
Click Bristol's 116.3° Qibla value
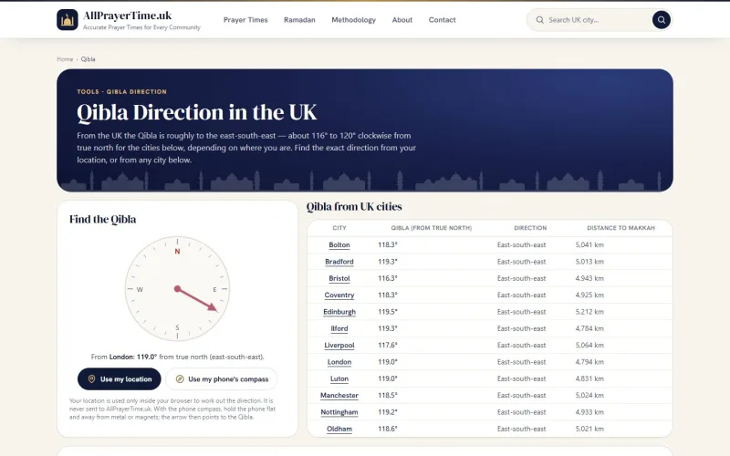point(388,278)
